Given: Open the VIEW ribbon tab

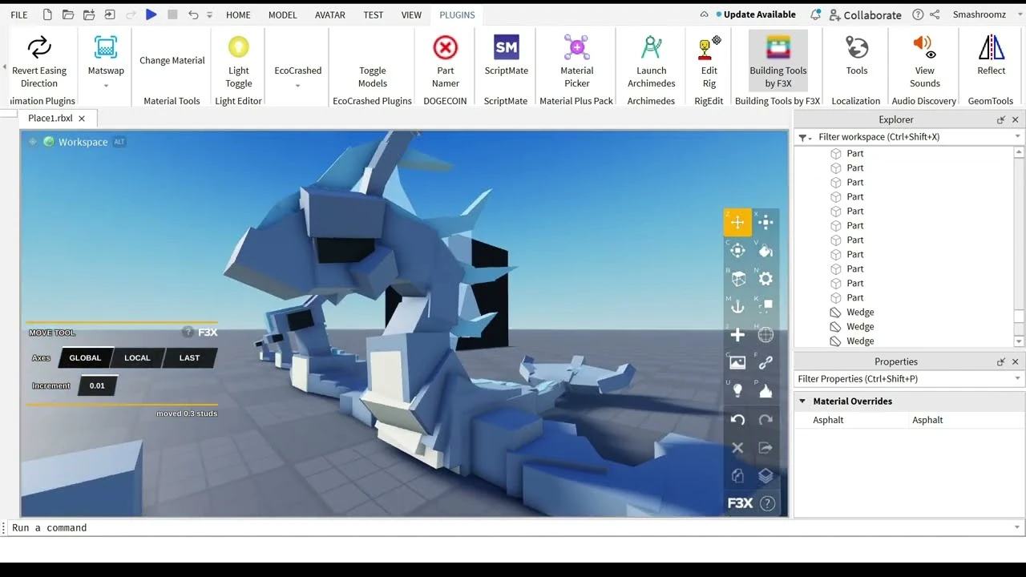Looking at the screenshot, I should click(x=411, y=14).
